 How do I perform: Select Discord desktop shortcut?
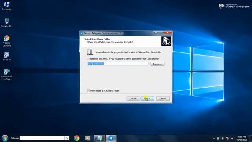pos(7,56)
